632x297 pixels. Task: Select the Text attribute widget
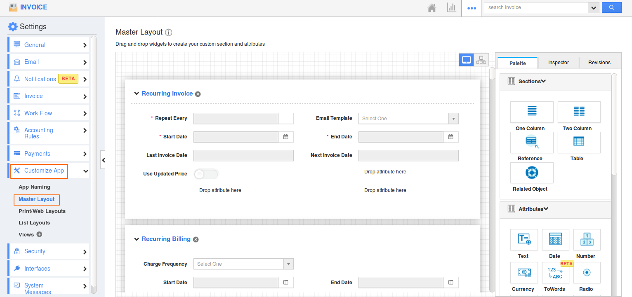(x=524, y=240)
